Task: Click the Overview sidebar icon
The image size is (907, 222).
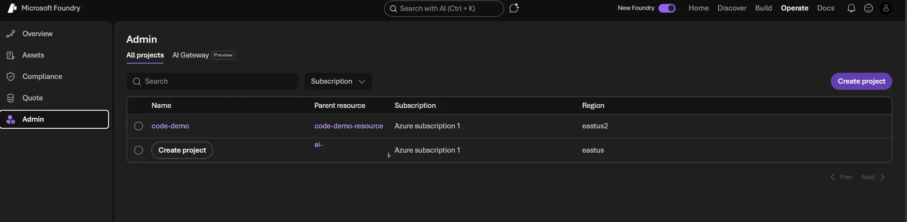Action: coord(10,34)
